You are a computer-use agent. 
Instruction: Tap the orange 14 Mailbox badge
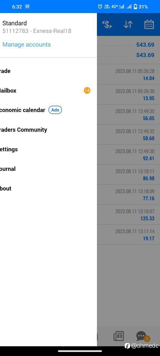click(x=87, y=90)
